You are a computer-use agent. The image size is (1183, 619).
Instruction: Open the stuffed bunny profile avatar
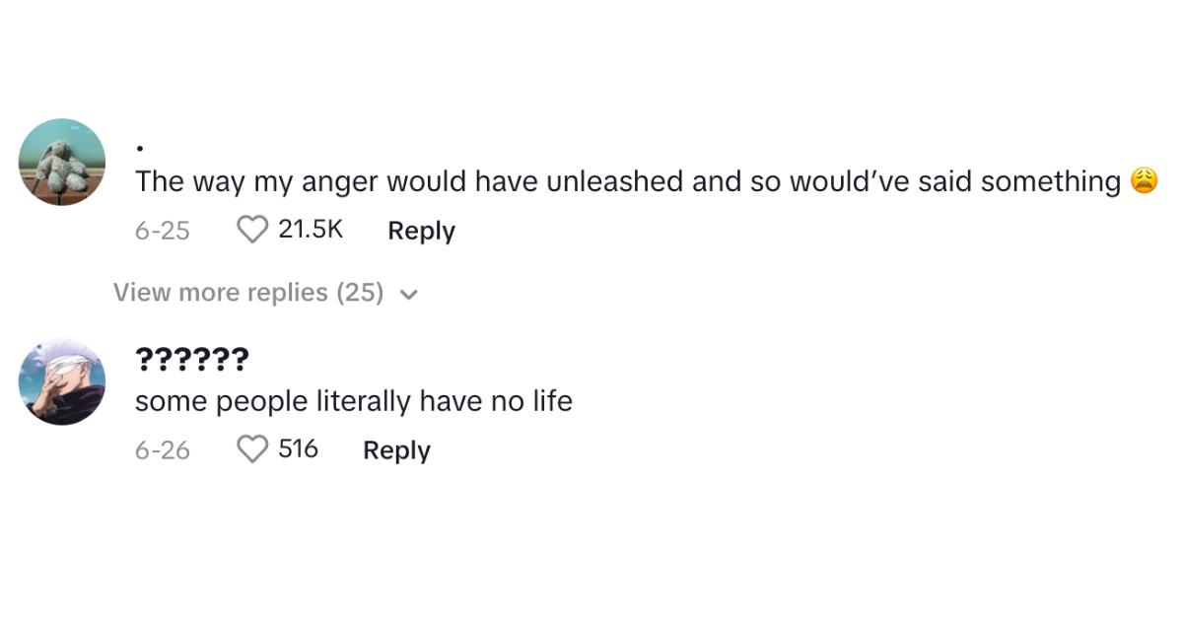(x=62, y=162)
